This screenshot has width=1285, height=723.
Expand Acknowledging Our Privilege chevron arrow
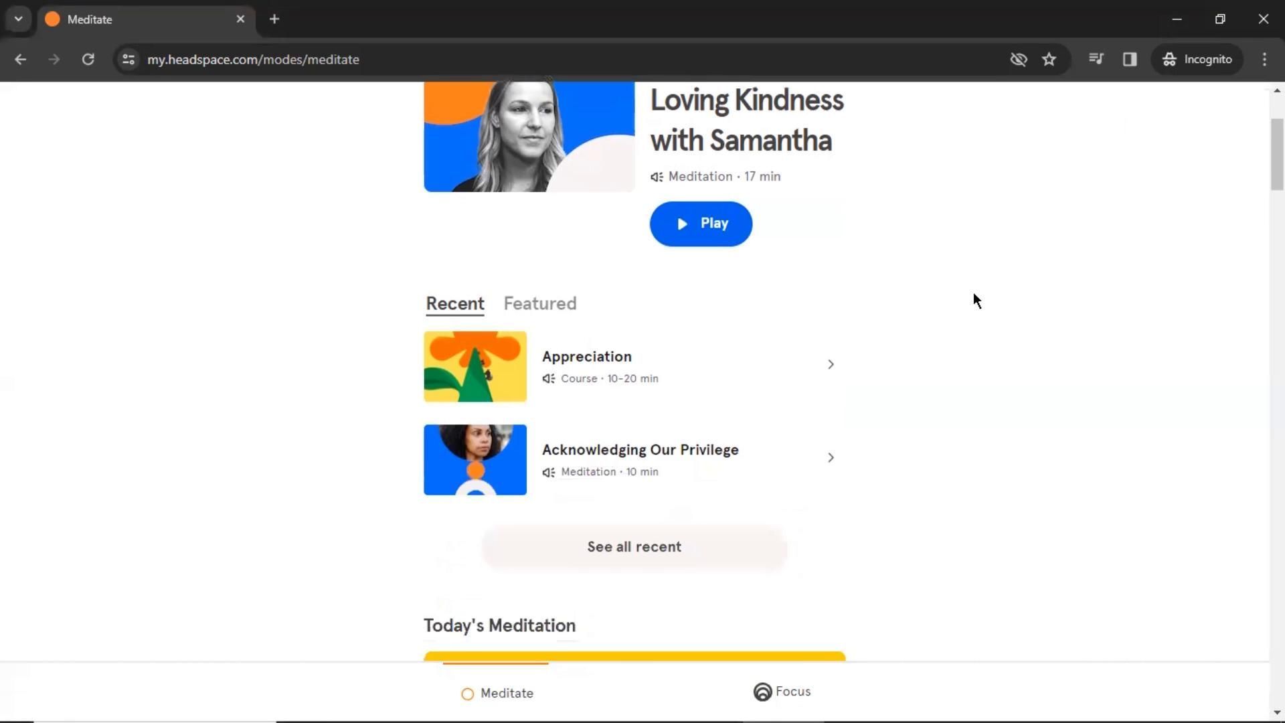[x=830, y=457]
